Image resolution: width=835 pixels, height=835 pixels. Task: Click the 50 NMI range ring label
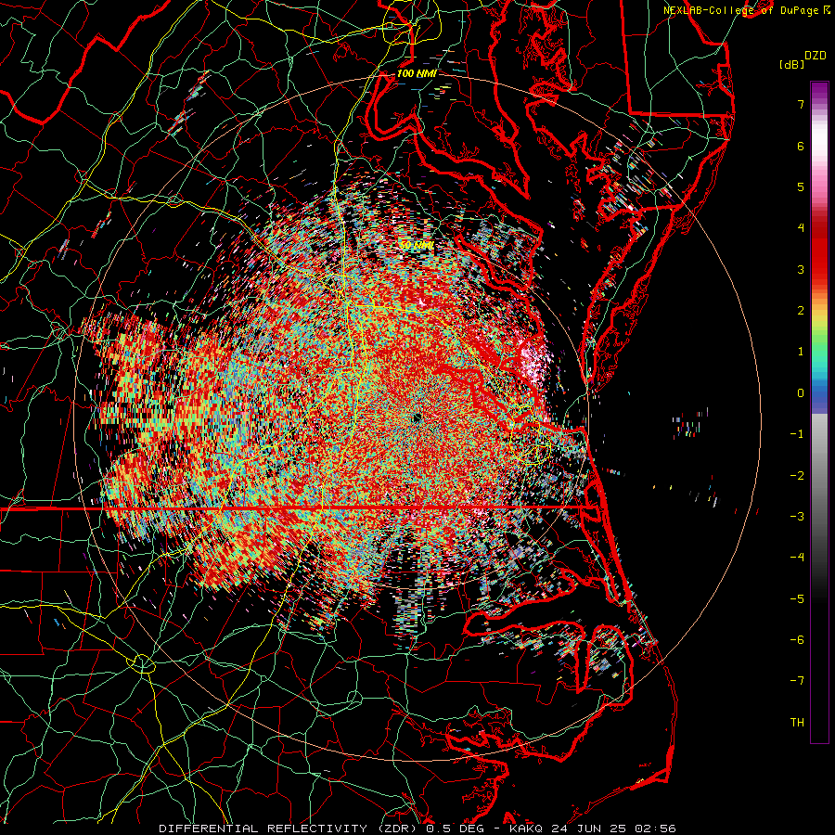coord(417,246)
